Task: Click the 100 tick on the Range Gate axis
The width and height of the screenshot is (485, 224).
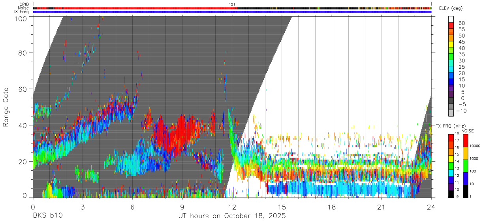Action: pos(21,19)
